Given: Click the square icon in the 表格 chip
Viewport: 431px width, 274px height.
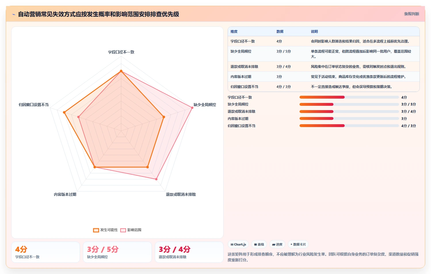Looking at the screenshot, I should pyautogui.click(x=255, y=244).
